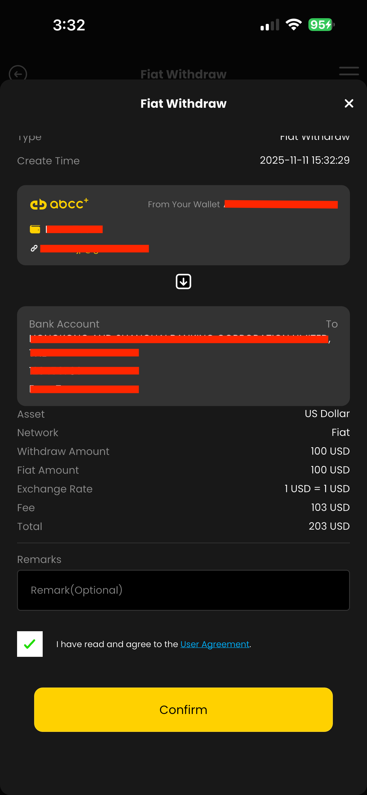Tap the Bank Account destination card

pos(183,356)
